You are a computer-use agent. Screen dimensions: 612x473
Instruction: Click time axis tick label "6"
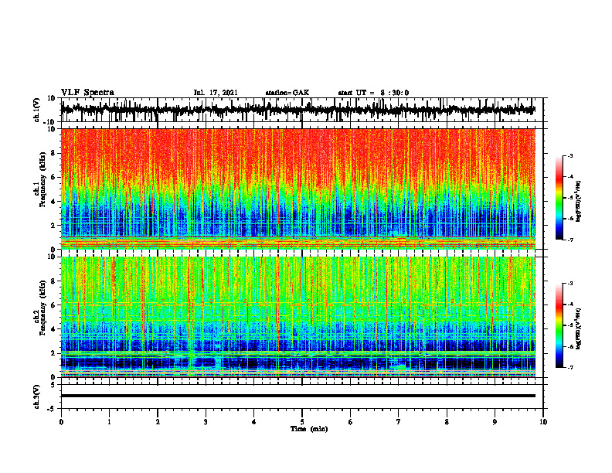click(351, 422)
